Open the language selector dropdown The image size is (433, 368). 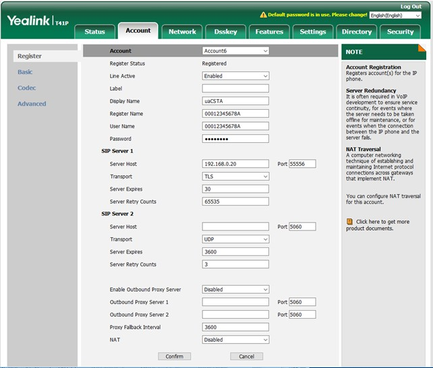click(x=395, y=16)
